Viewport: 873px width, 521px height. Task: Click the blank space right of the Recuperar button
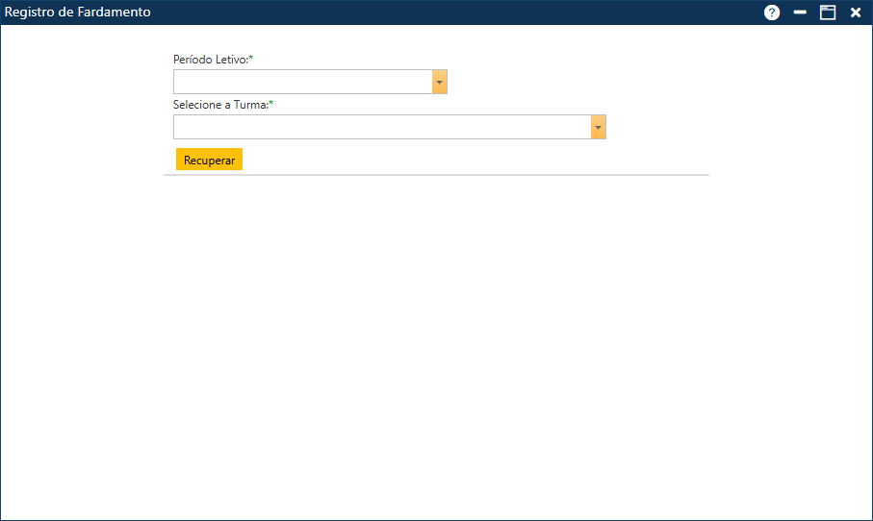(433, 160)
